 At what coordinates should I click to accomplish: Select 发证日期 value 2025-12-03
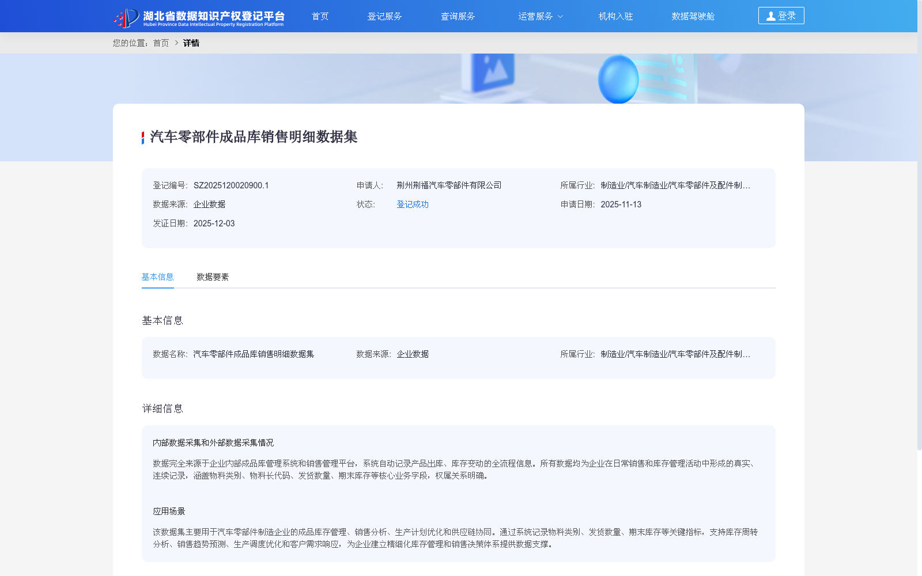214,223
